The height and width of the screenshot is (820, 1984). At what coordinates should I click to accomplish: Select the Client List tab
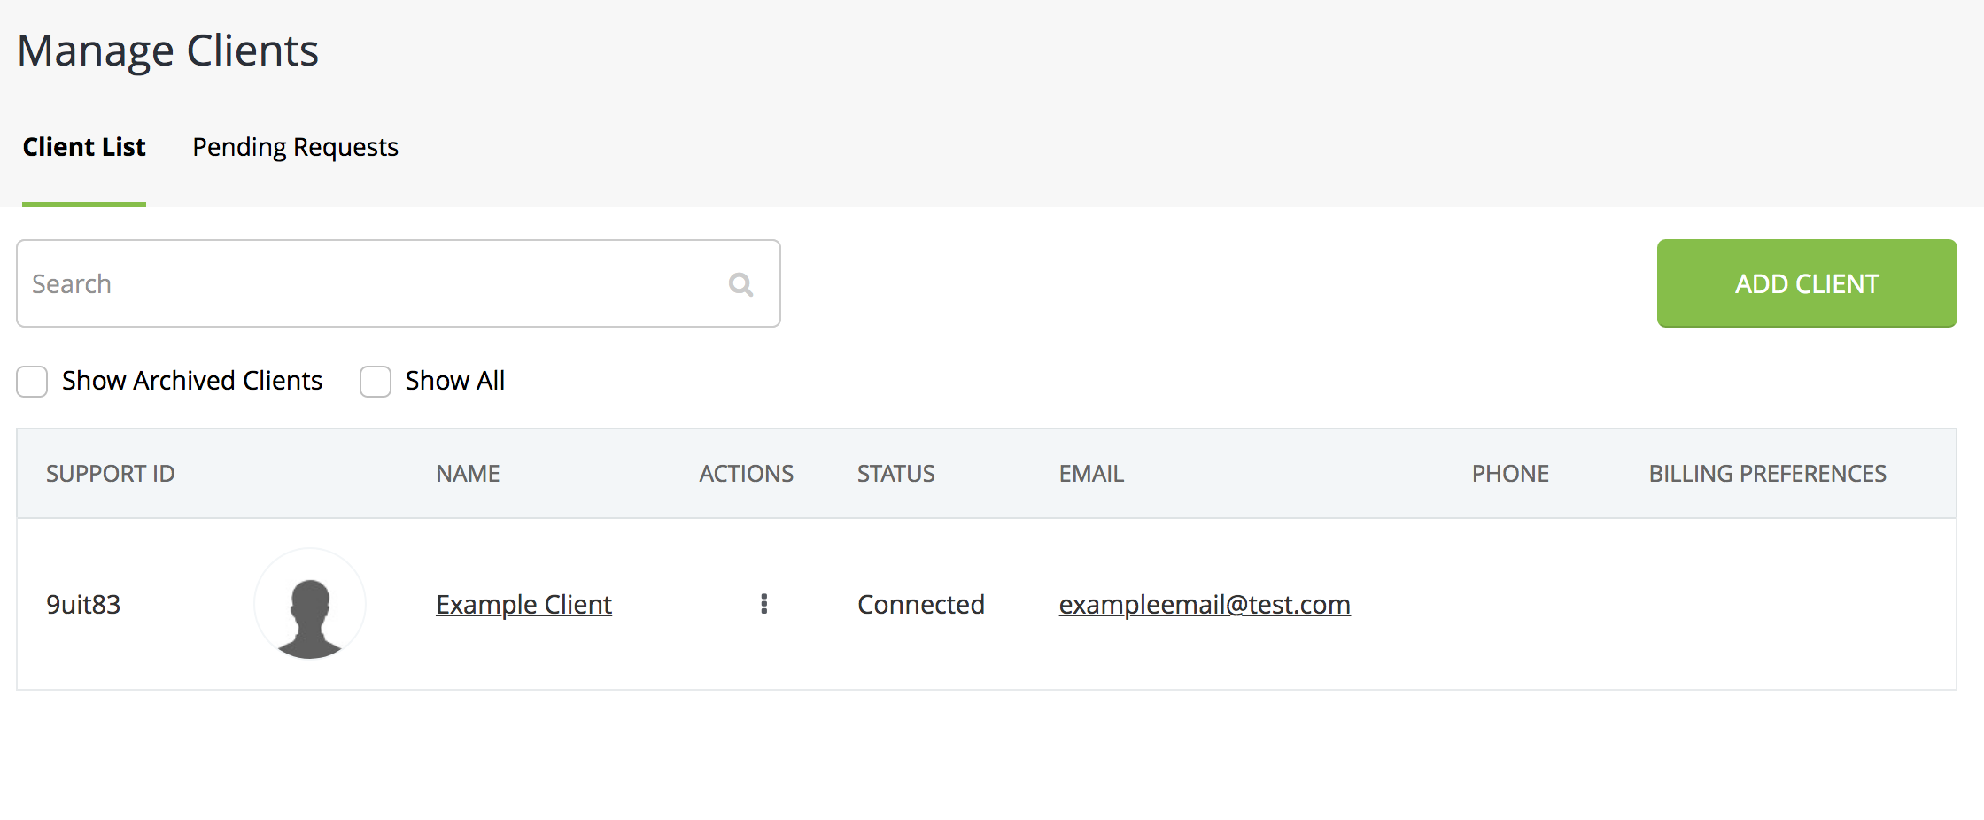(x=84, y=147)
